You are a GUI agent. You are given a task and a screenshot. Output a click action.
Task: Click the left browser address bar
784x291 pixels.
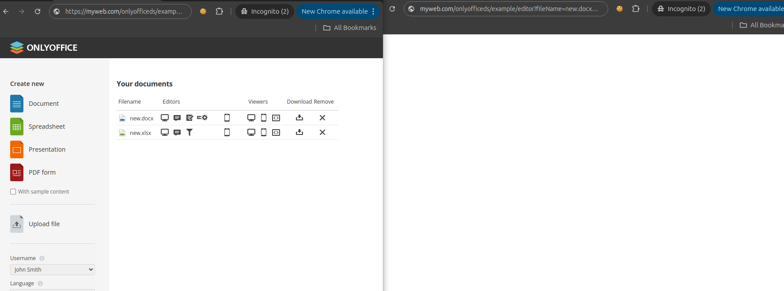coord(124,11)
